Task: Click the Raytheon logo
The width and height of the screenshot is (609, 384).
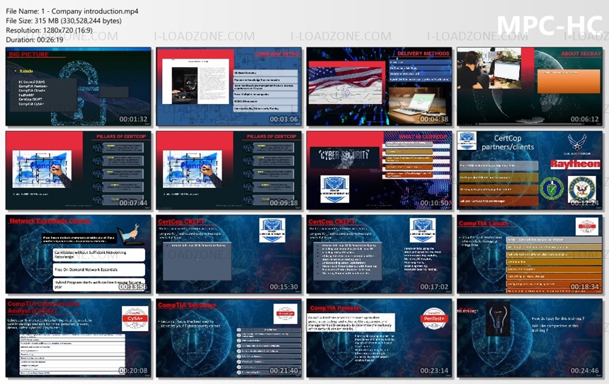Action: [x=575, y=164]
